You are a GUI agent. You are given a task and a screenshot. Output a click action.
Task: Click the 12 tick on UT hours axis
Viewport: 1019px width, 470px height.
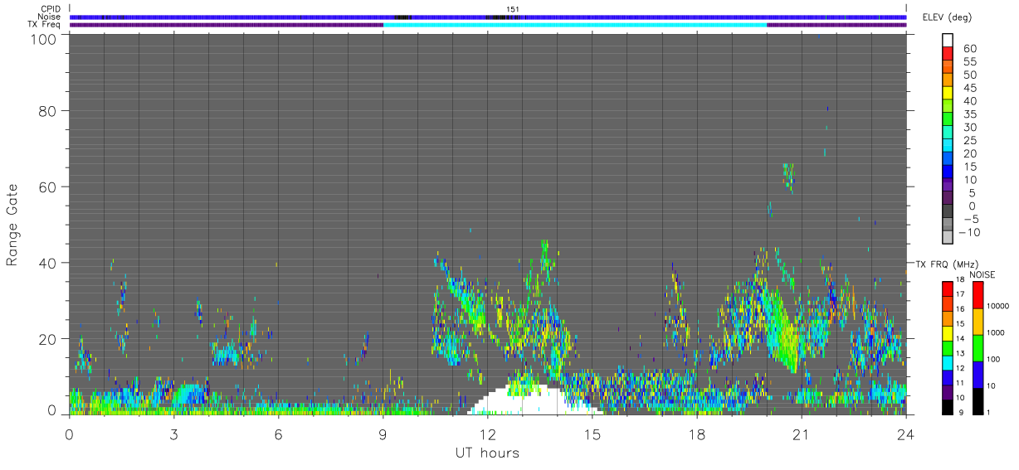pos(488,434)
